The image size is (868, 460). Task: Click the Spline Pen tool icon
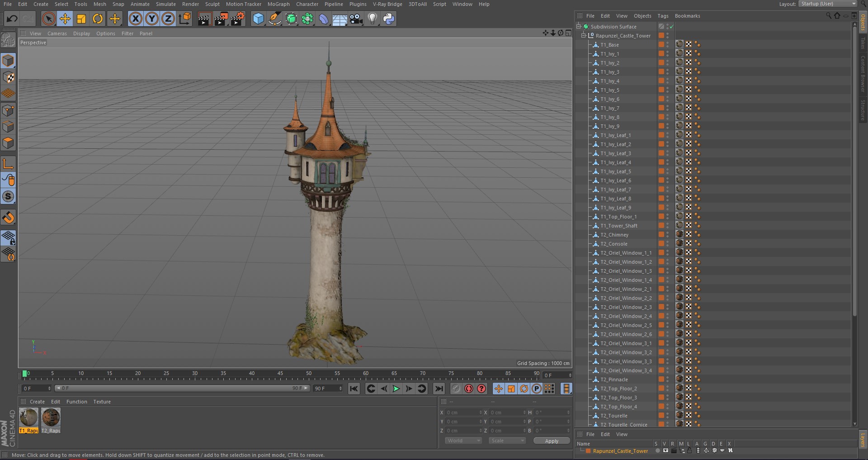pyautogui.click(x=274, y=19)
